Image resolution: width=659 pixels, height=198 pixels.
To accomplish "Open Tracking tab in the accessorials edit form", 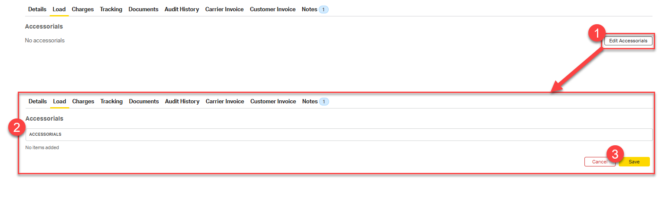I will 111,101.
